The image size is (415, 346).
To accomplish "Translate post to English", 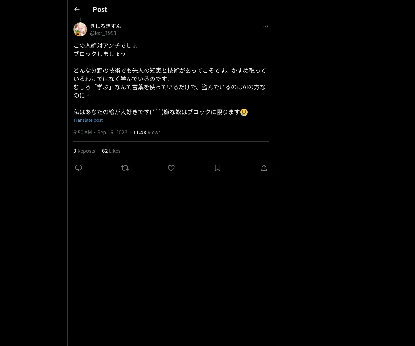I will (x=88, y=120).
